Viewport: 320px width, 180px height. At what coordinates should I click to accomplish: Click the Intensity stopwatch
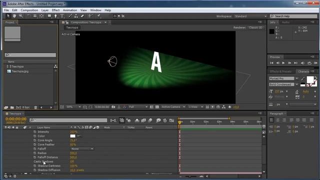click(x=34, y=132)
